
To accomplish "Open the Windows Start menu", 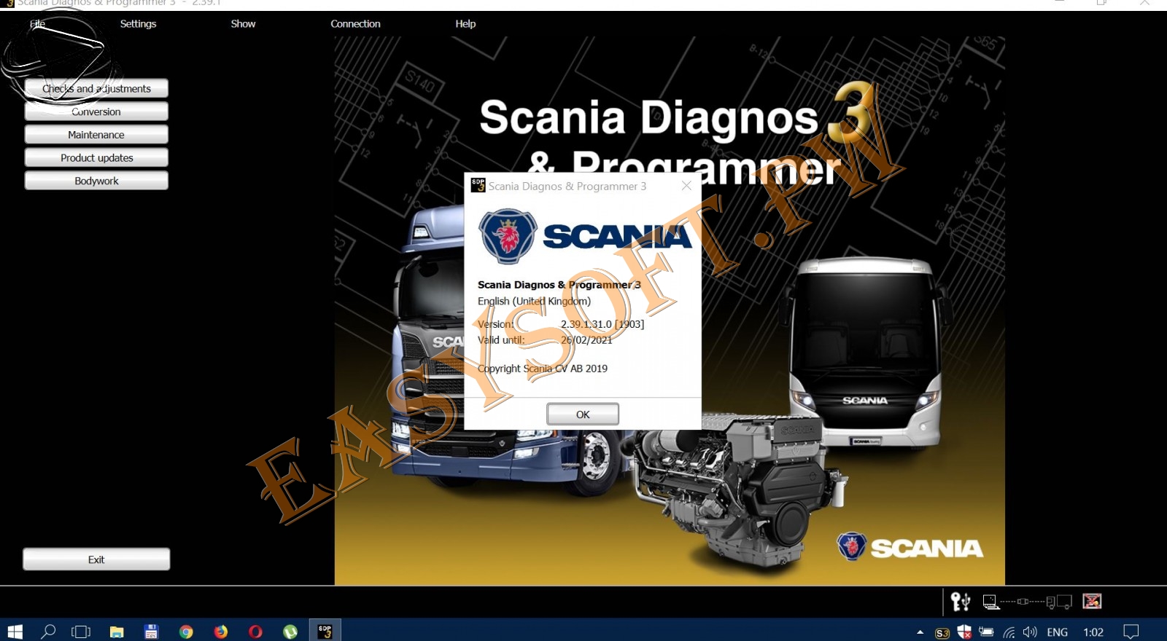I will (15, 632).
